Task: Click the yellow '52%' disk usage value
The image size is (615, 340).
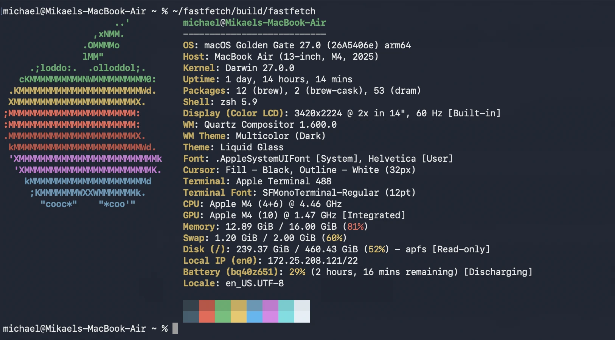Action: (376, 249)
